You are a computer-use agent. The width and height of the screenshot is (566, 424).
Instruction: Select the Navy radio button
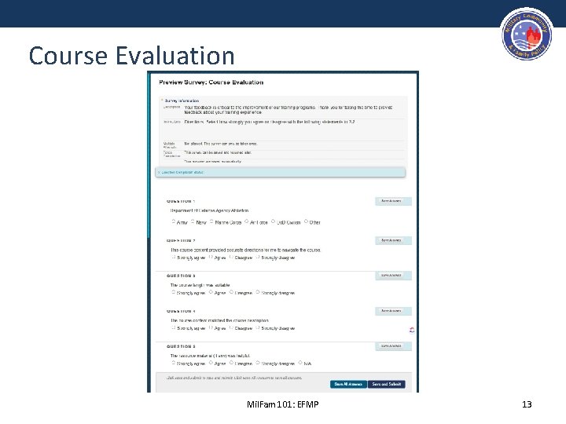pos(193,221)
